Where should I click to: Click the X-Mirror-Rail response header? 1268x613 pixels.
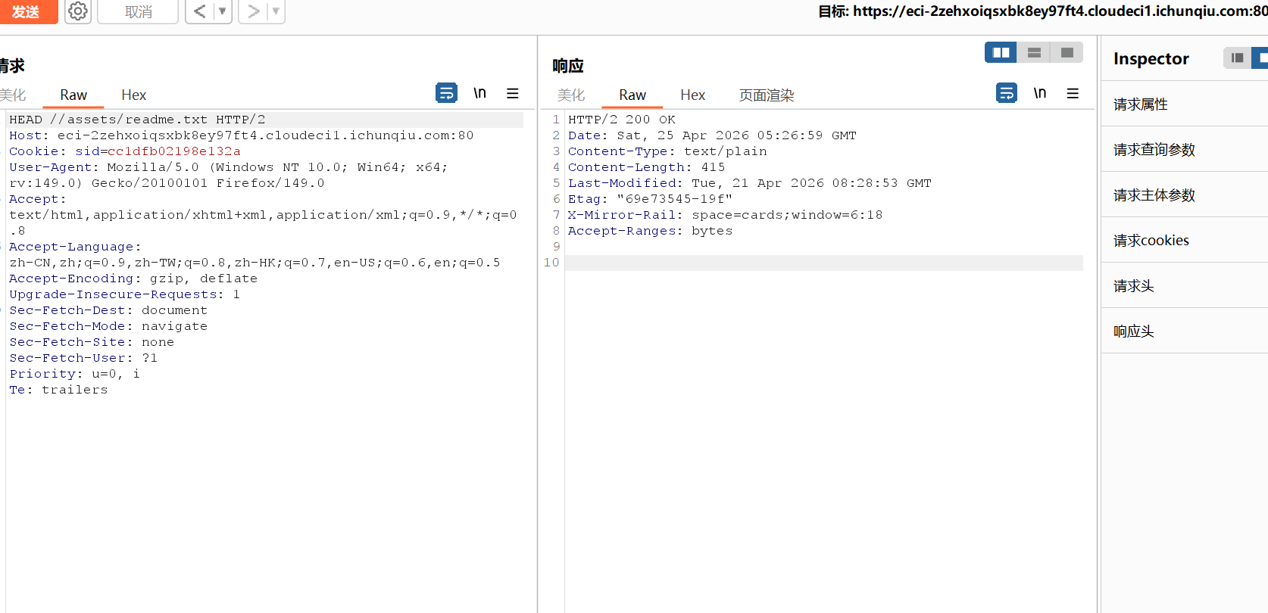point(726,215)
